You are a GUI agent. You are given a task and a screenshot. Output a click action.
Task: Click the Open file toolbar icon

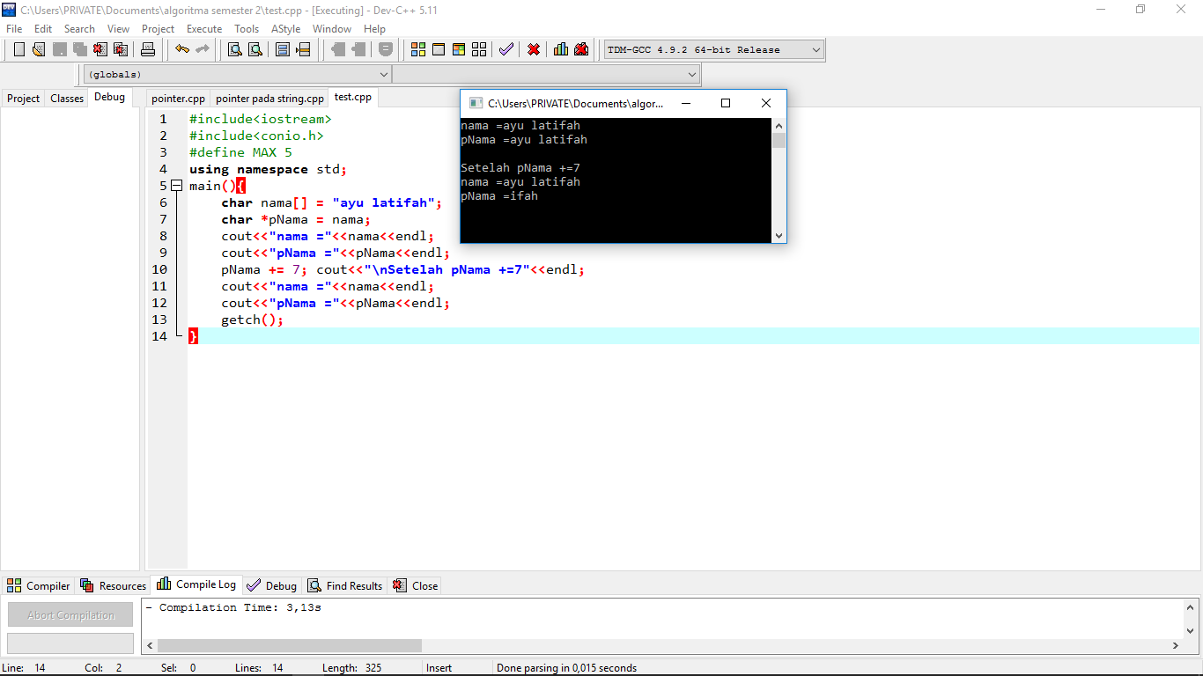[39, 49]
